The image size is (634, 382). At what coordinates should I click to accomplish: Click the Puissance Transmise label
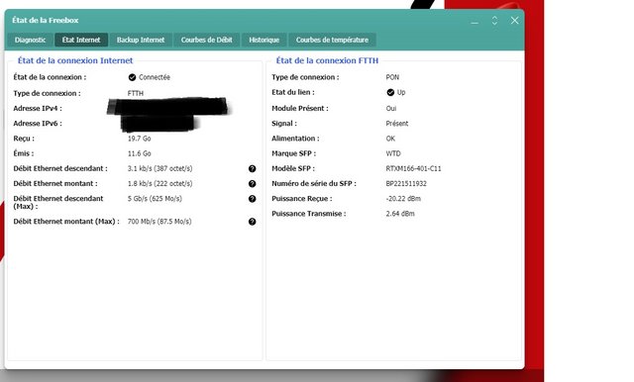(309, 214)
